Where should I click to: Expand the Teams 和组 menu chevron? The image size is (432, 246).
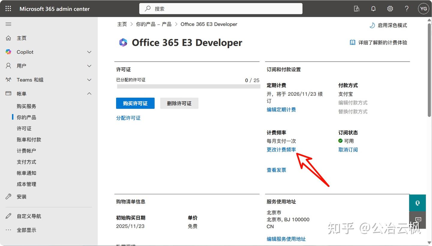(89, 80)
